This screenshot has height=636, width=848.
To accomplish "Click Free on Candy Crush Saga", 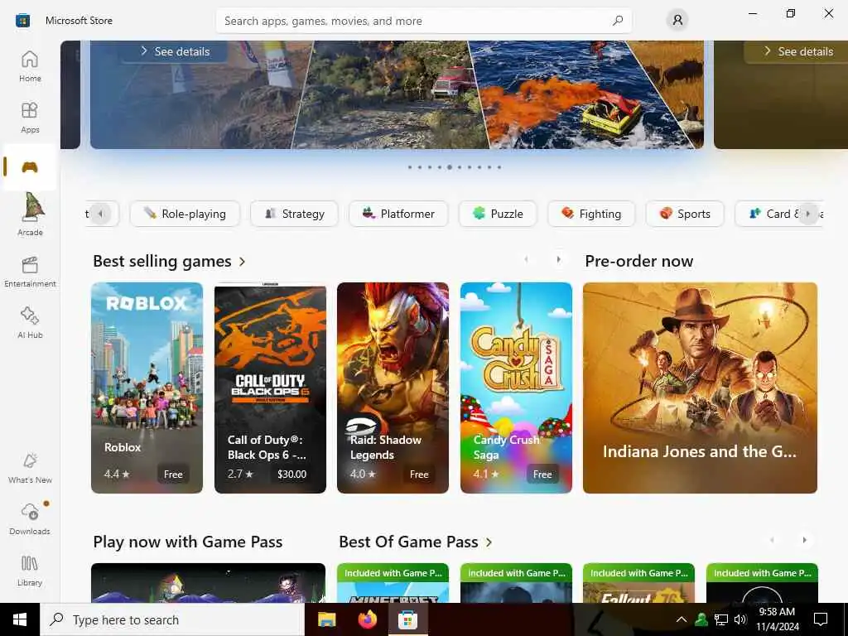I will (542, 475).
